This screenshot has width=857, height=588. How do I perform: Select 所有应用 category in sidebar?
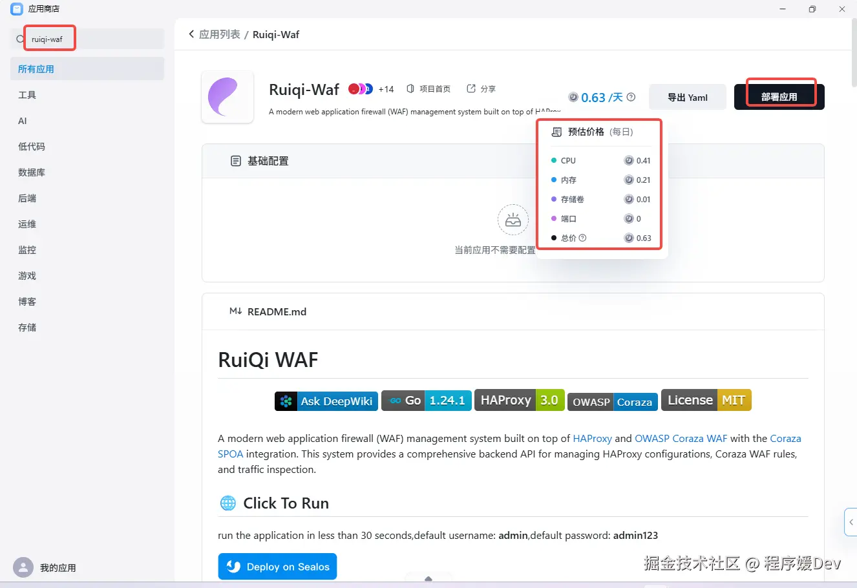[87, 68]
